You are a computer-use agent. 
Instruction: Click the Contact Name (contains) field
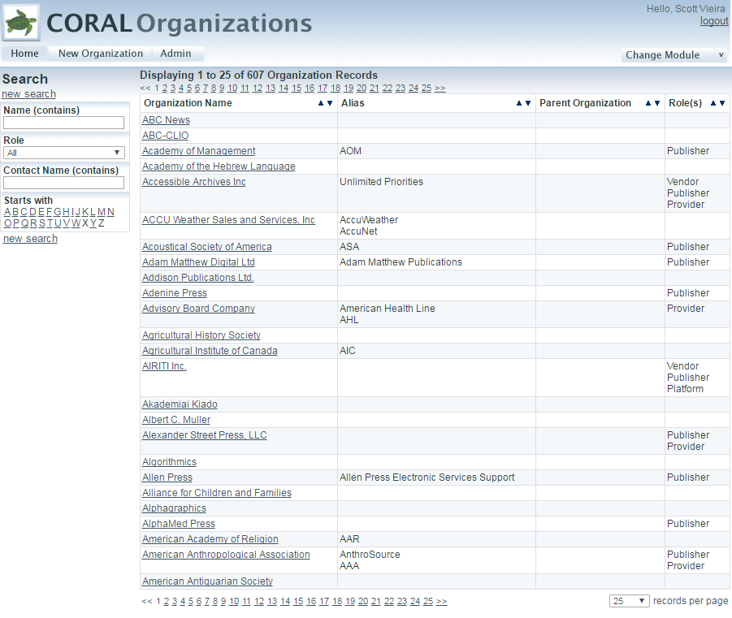point(64,183)
